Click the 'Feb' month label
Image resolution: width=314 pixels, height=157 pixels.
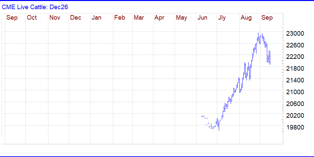[120, 18]
